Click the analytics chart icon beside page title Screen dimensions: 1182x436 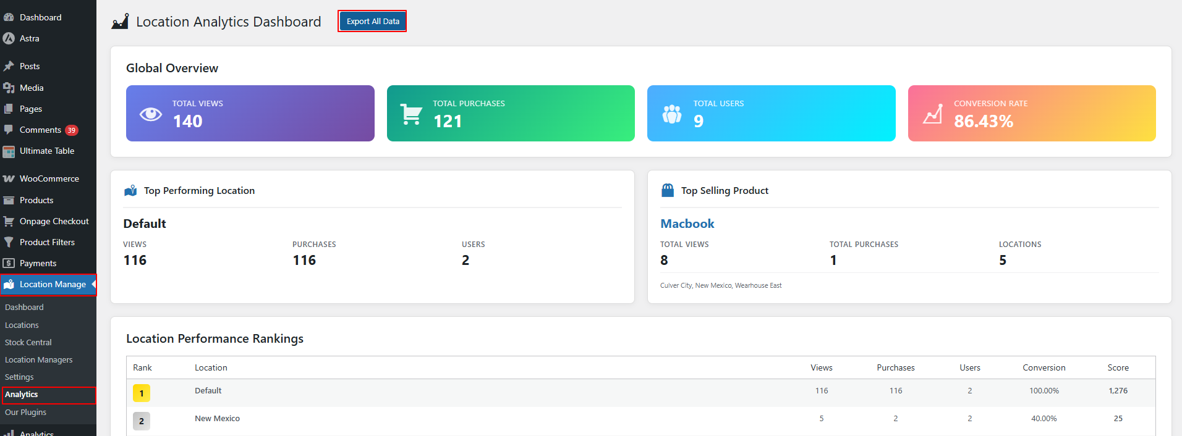click(x=120, y=22)
